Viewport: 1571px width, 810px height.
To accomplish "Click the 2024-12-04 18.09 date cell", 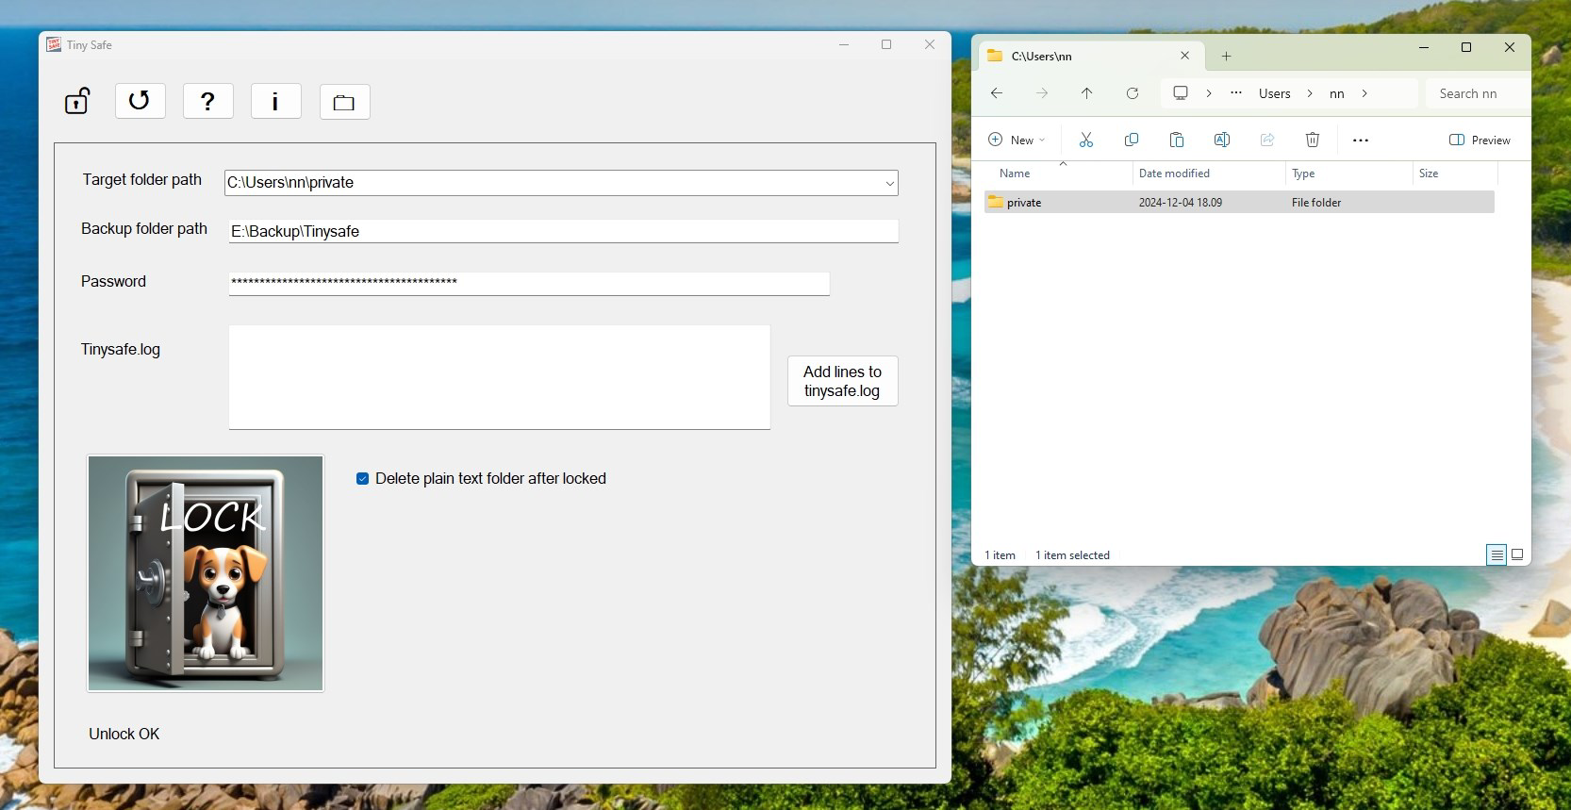I will coord(1180,203).
